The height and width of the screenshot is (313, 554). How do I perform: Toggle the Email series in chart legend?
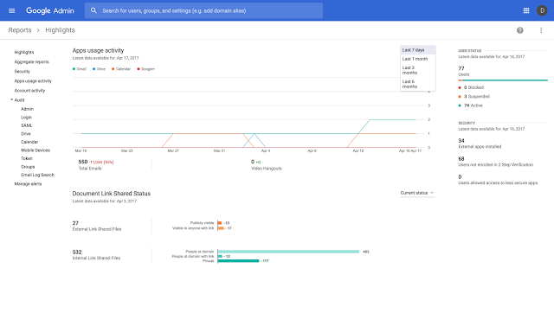pyautogui.click(x=80, y=69)
